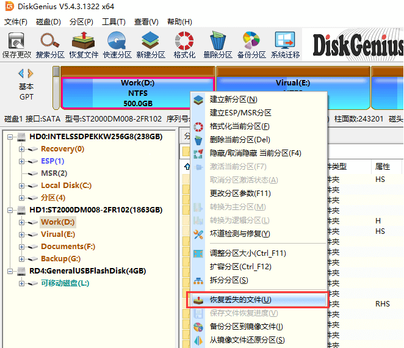Click the 属性 column header
Image resolution: width=404 pixels, height=348 pixels.
383,167
